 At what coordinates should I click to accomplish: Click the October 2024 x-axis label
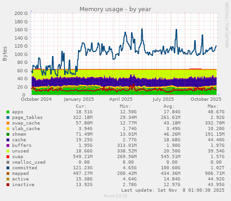click(x=36, y=99)
